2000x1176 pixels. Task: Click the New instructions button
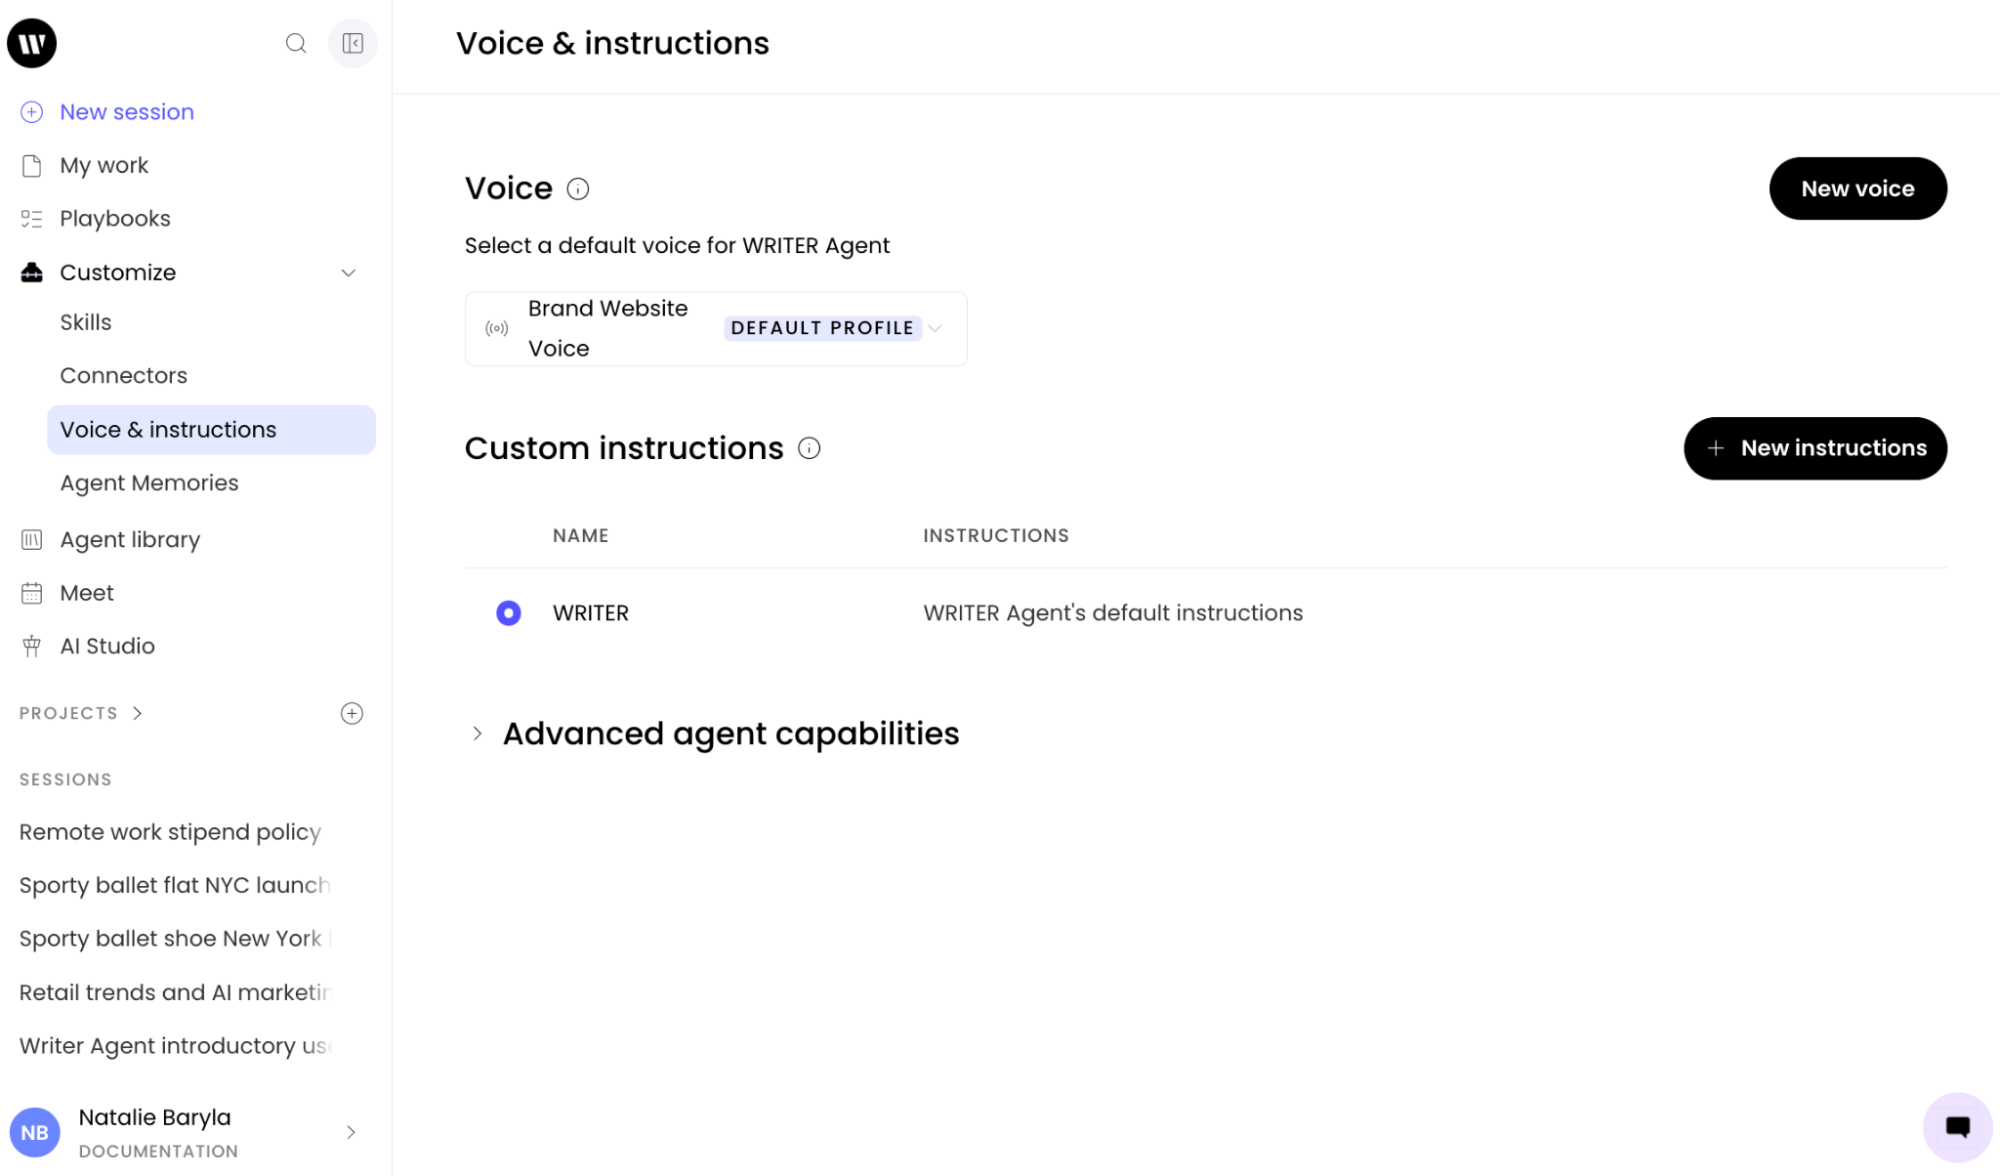(x=1814, y=448)
